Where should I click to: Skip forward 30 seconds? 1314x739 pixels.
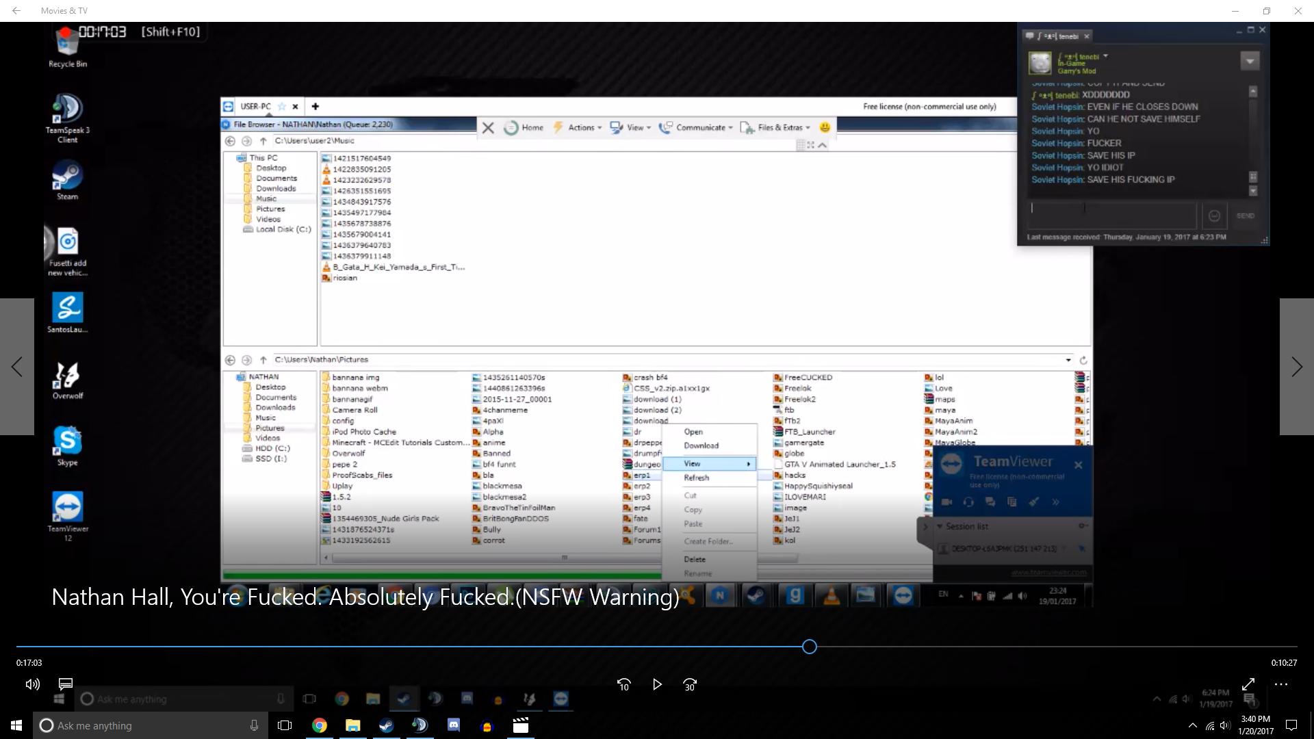(x=690, y=684)
